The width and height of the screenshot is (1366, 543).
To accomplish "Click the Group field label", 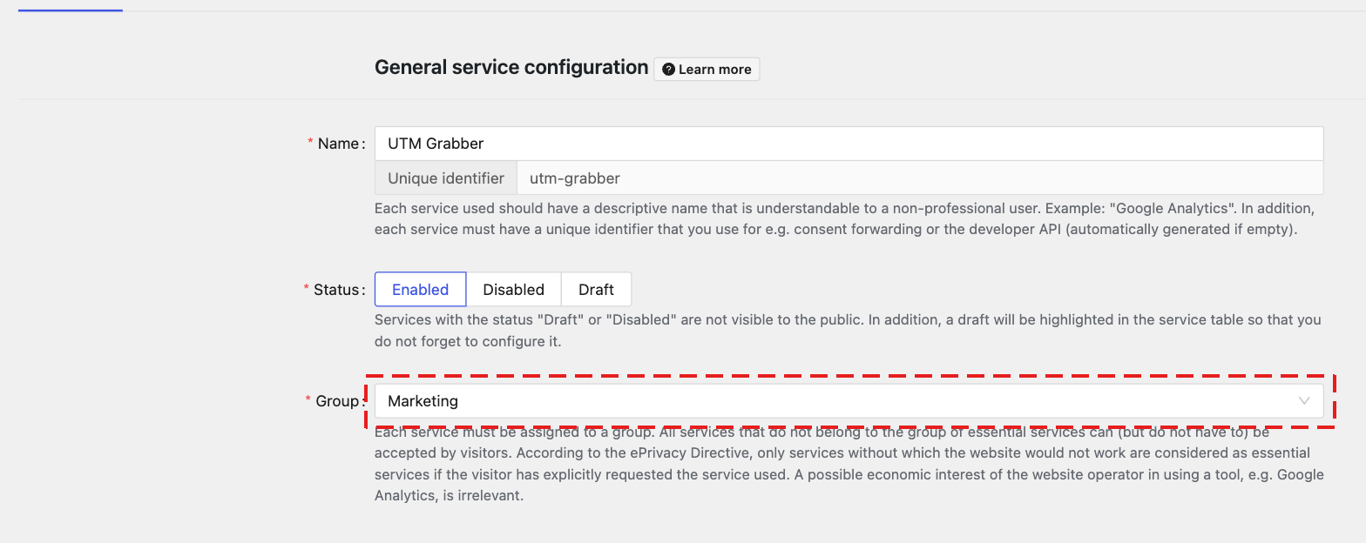I will (337, 401).
